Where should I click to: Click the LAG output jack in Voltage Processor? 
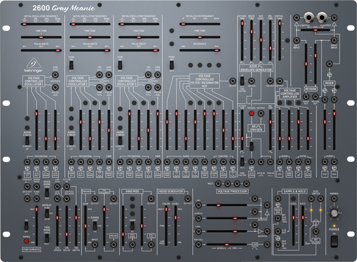pyautogui.click(x=267, y=245)
